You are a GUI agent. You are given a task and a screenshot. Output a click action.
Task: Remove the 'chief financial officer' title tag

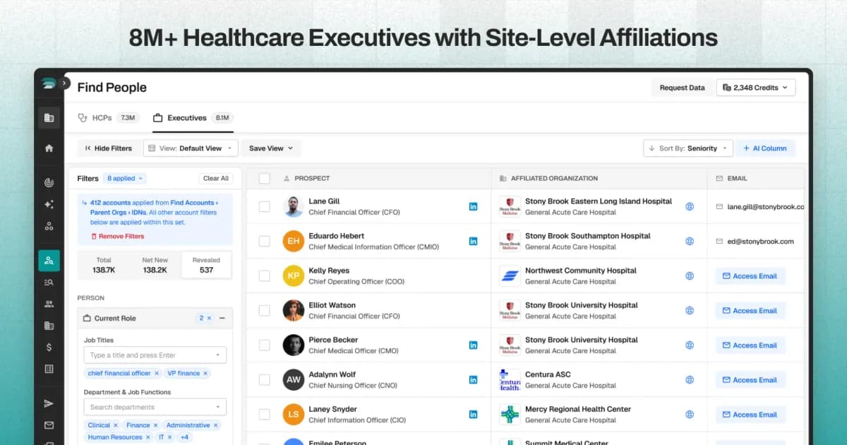pos(157,373)
